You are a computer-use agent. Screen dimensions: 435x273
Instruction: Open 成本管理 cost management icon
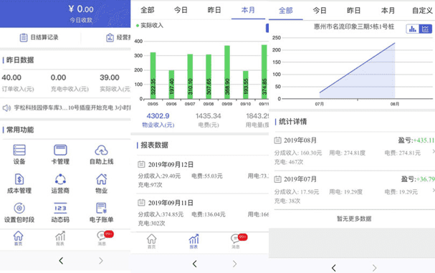pos(19,179)
